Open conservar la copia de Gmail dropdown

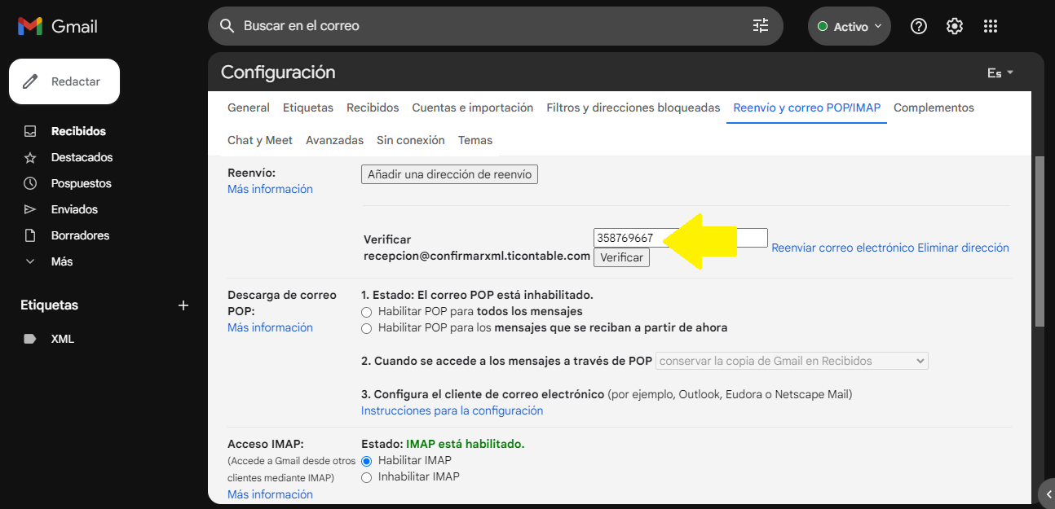792,361
